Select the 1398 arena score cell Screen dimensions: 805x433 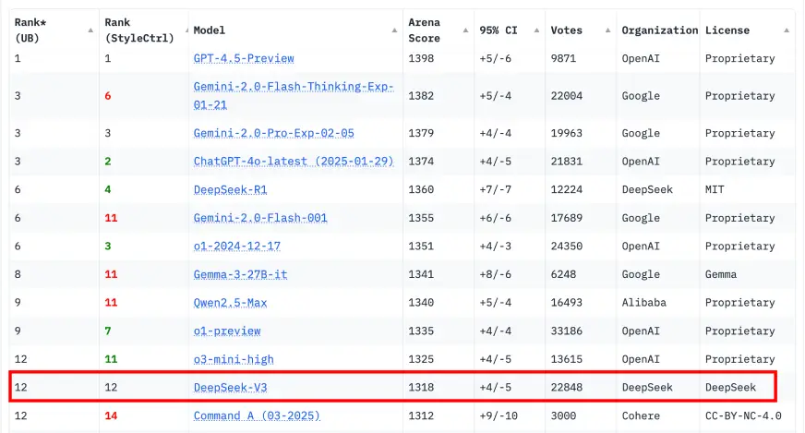(421, 58)
